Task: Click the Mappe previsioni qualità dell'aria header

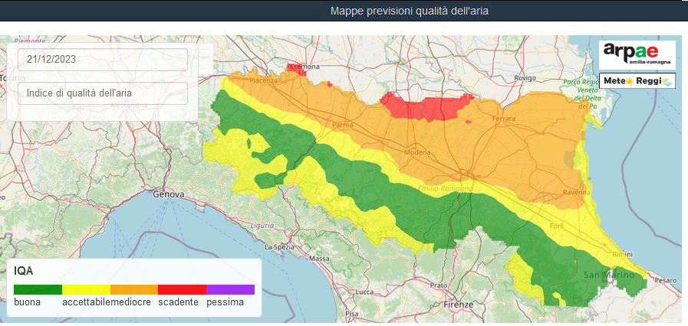Action: coord(409,11)
